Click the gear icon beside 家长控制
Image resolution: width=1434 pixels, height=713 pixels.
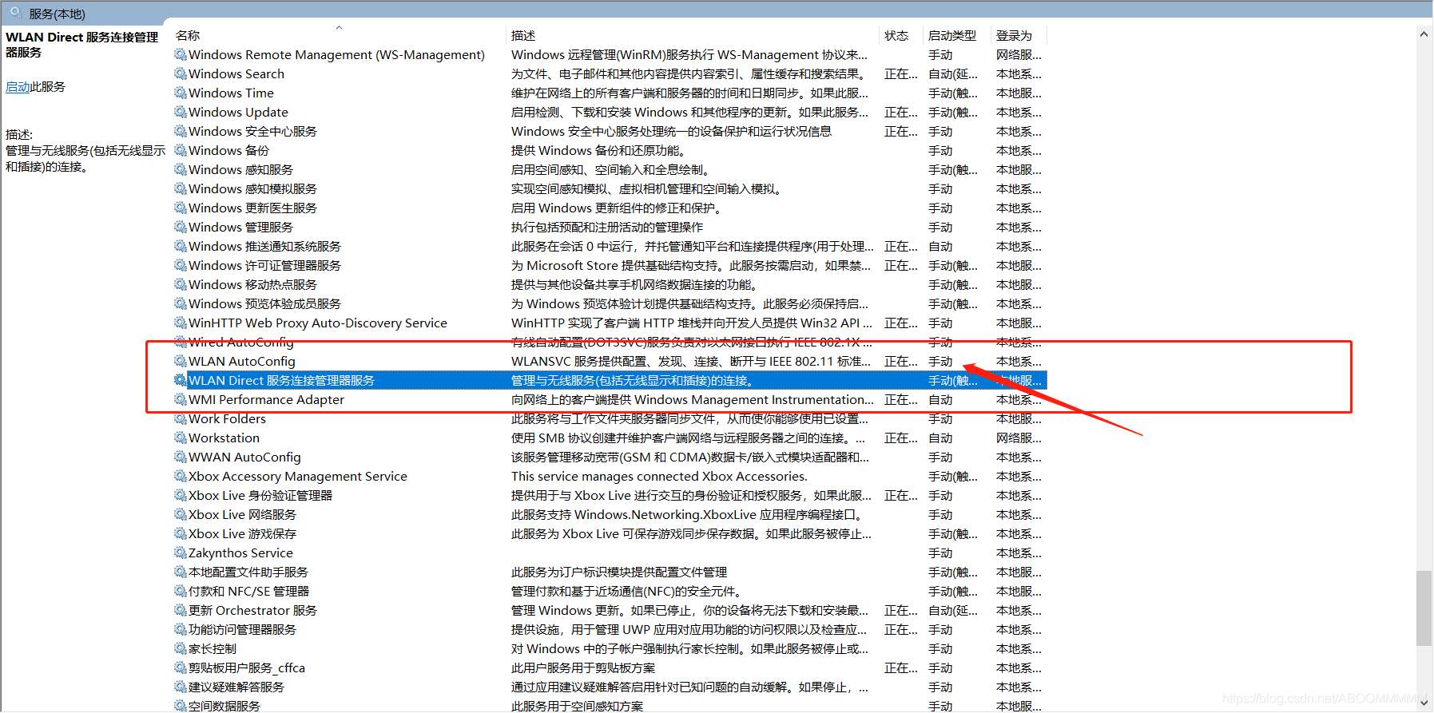point(181,648)
